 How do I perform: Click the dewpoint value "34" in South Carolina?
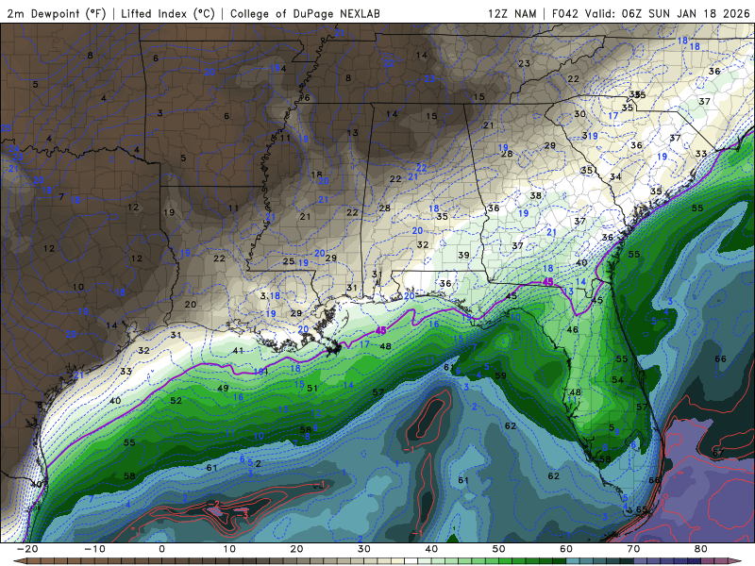[x=615, y=176]
